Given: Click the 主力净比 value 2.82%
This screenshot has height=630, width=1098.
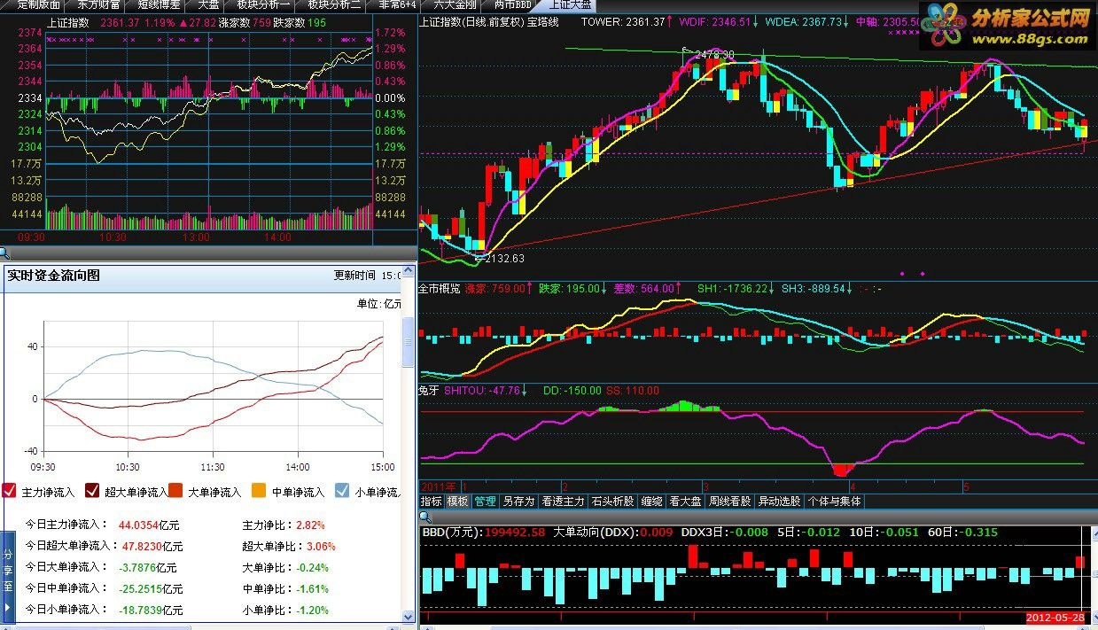Looking at the screenshot, I should coord(309,525).
